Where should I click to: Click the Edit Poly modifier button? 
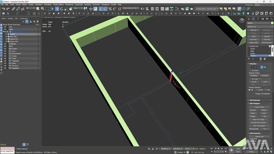(x=253, y=30)
